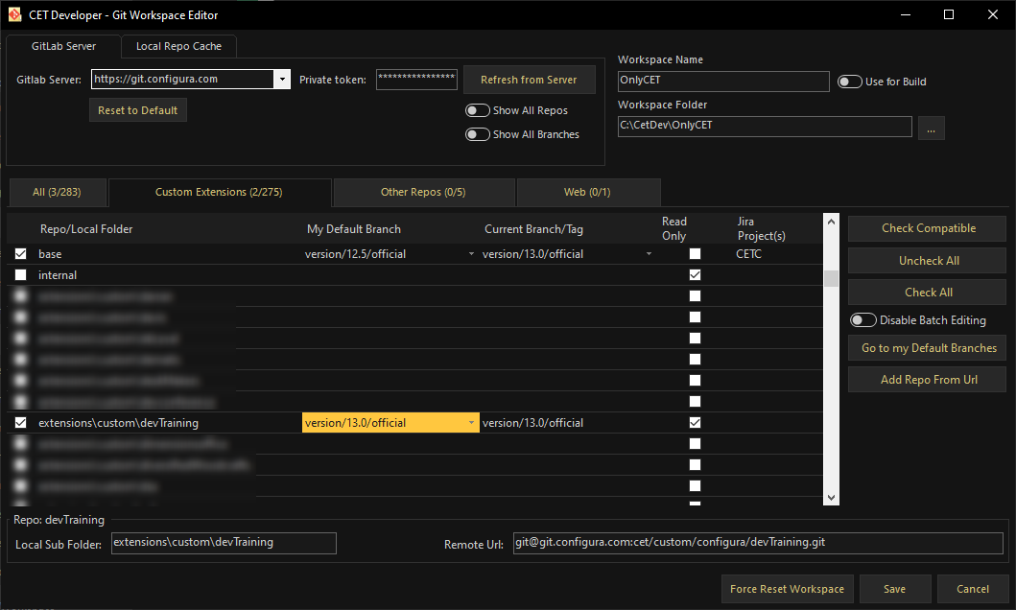Click Go to my Default Branches button
This screenshot has height=610, width=1016.
(x=928, y=348)
